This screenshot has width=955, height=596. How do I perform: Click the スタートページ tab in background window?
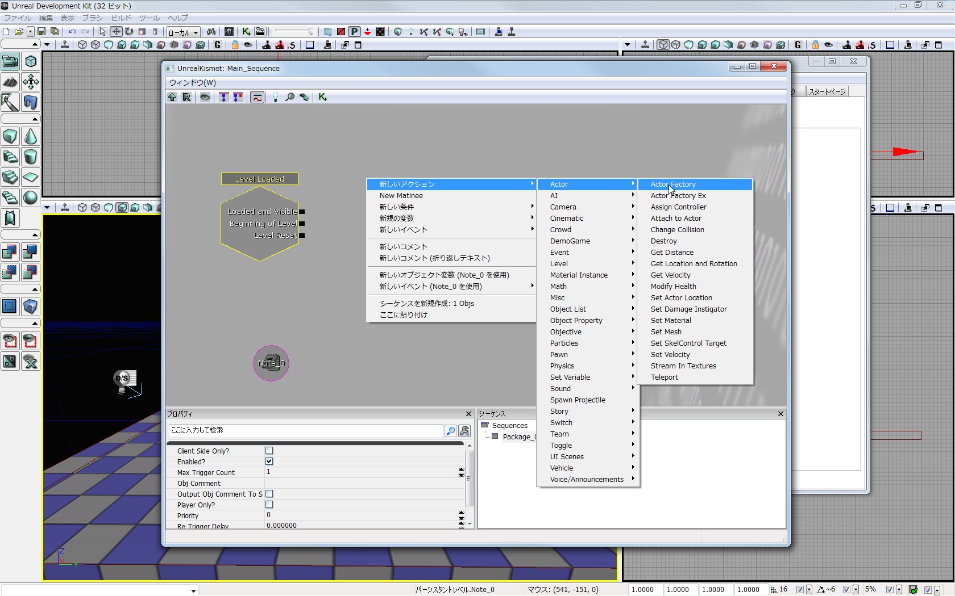pyautogui.click(x=827, y=91)
